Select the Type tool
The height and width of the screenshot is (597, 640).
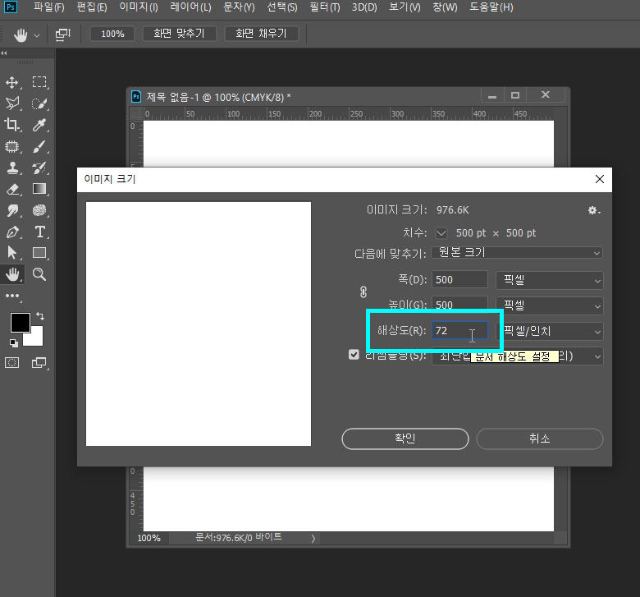coord(39,232)
